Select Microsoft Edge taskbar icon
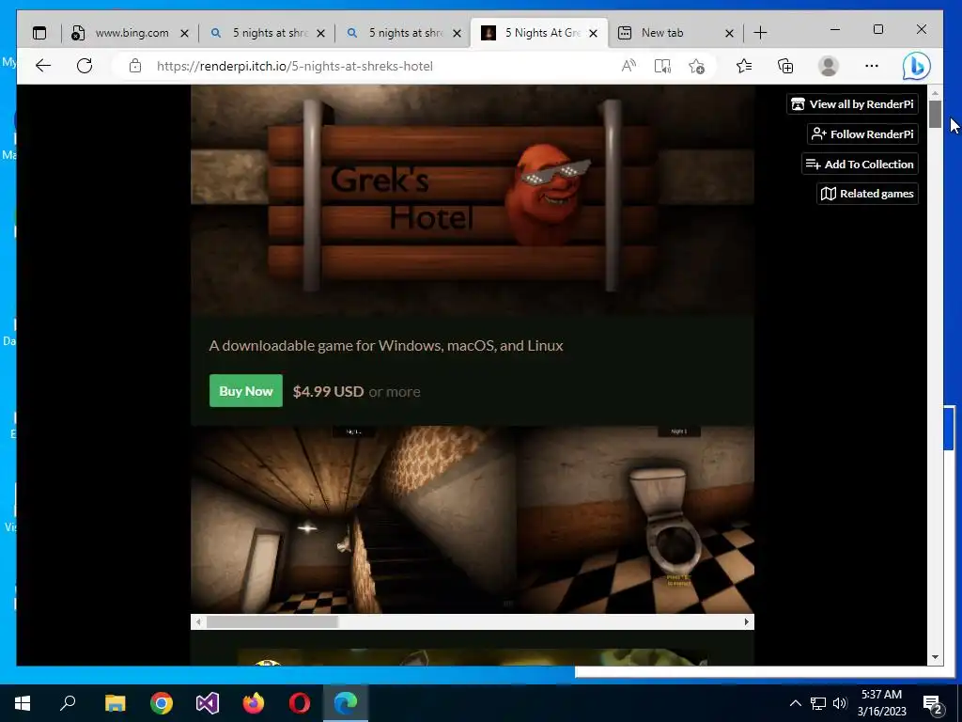This screenshot has height=722, width=962. [x=346, y=703]
